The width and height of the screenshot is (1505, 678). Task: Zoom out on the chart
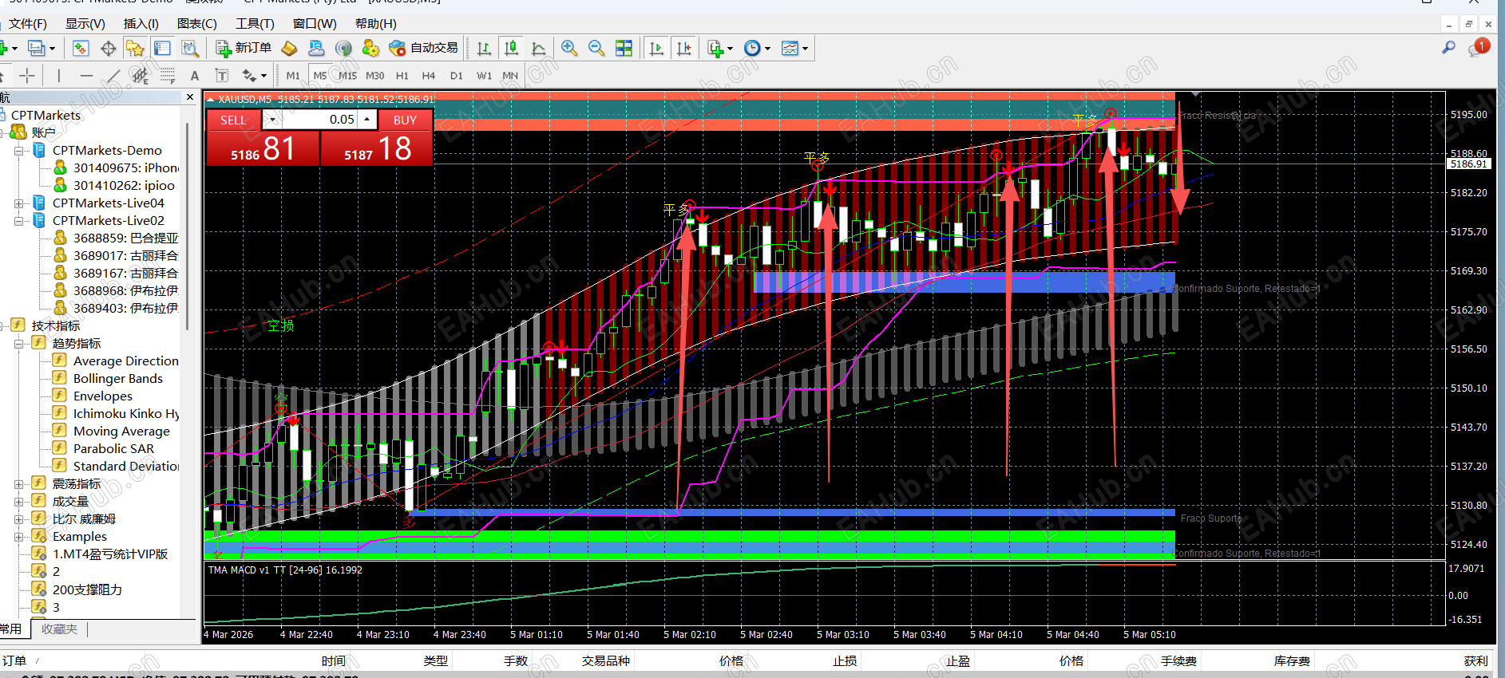pyautogui.click(x=596, y=49)
